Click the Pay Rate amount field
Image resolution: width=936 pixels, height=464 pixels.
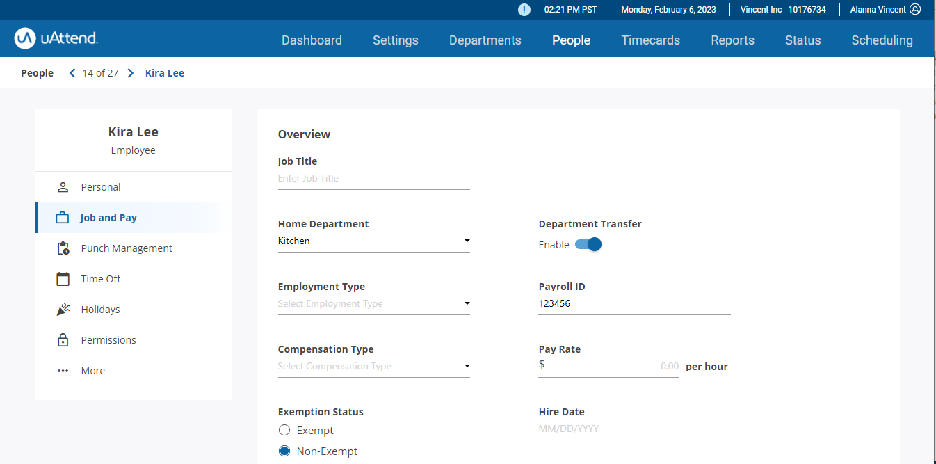[608, 367]
